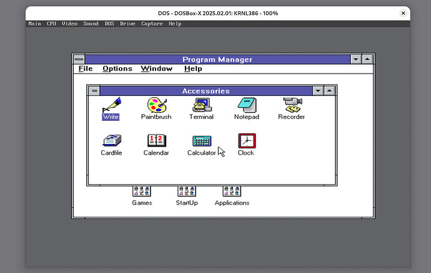Screen dimensions: 431x273
Task: Maximize the Accessories group window
Action: [330, 91]
